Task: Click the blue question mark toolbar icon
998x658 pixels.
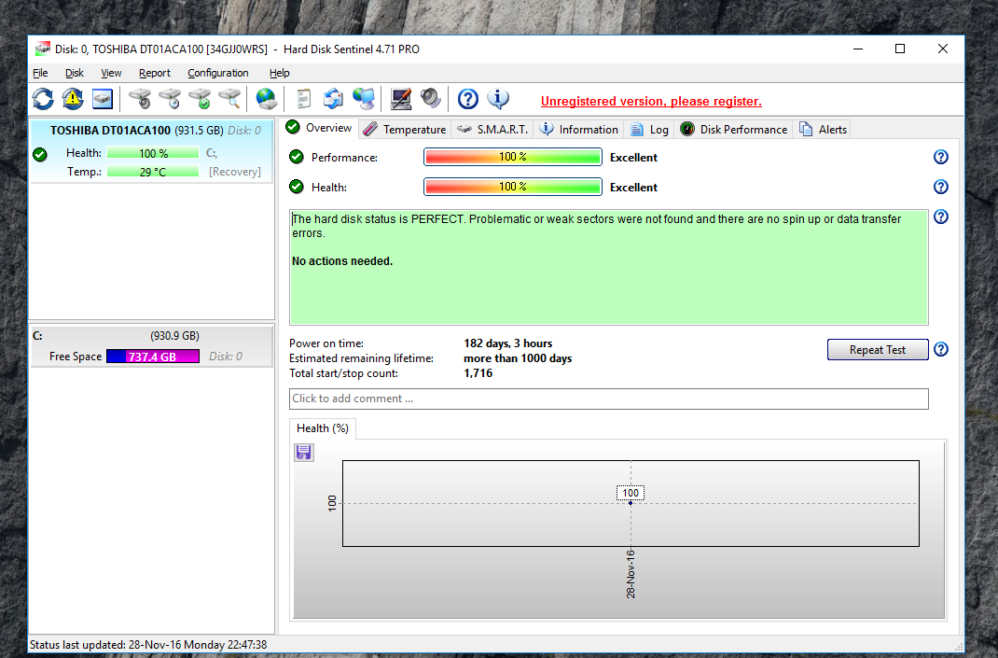Action: pos(468,99)
